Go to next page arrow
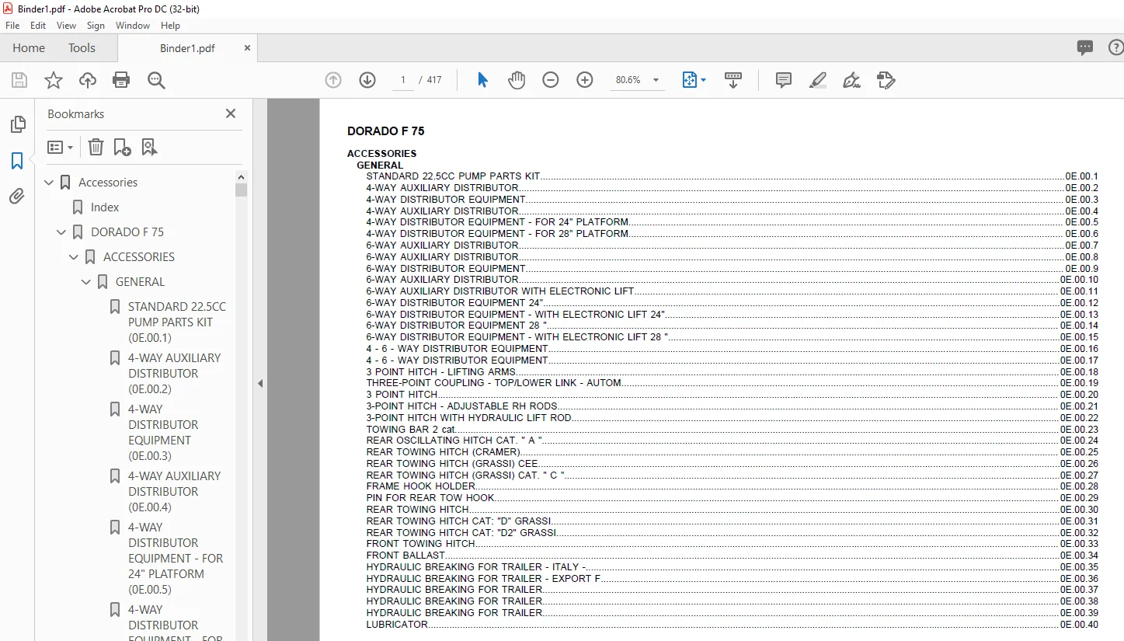Image resolution: width=1124 pixels, height=641 pixels. [x=367, y=80]
